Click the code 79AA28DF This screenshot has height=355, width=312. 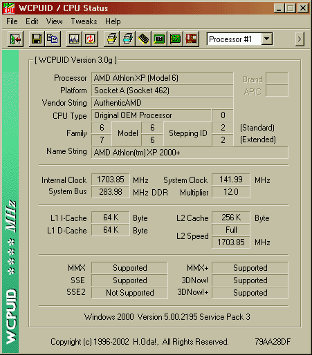pyautogui.click(x=273, y=342)
